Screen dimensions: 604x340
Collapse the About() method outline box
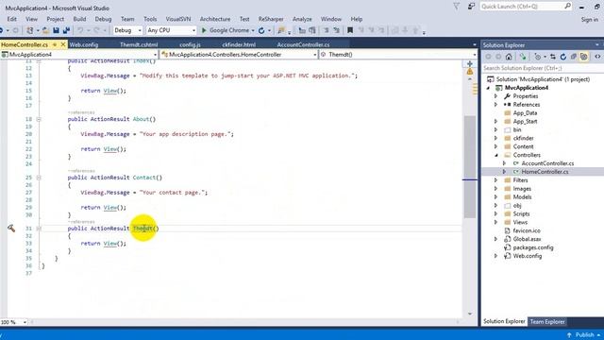39,119
